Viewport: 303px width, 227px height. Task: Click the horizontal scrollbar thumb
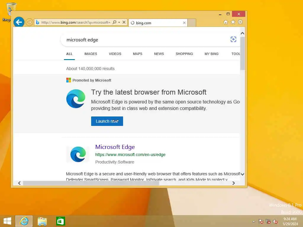click(x=91, y=183)
